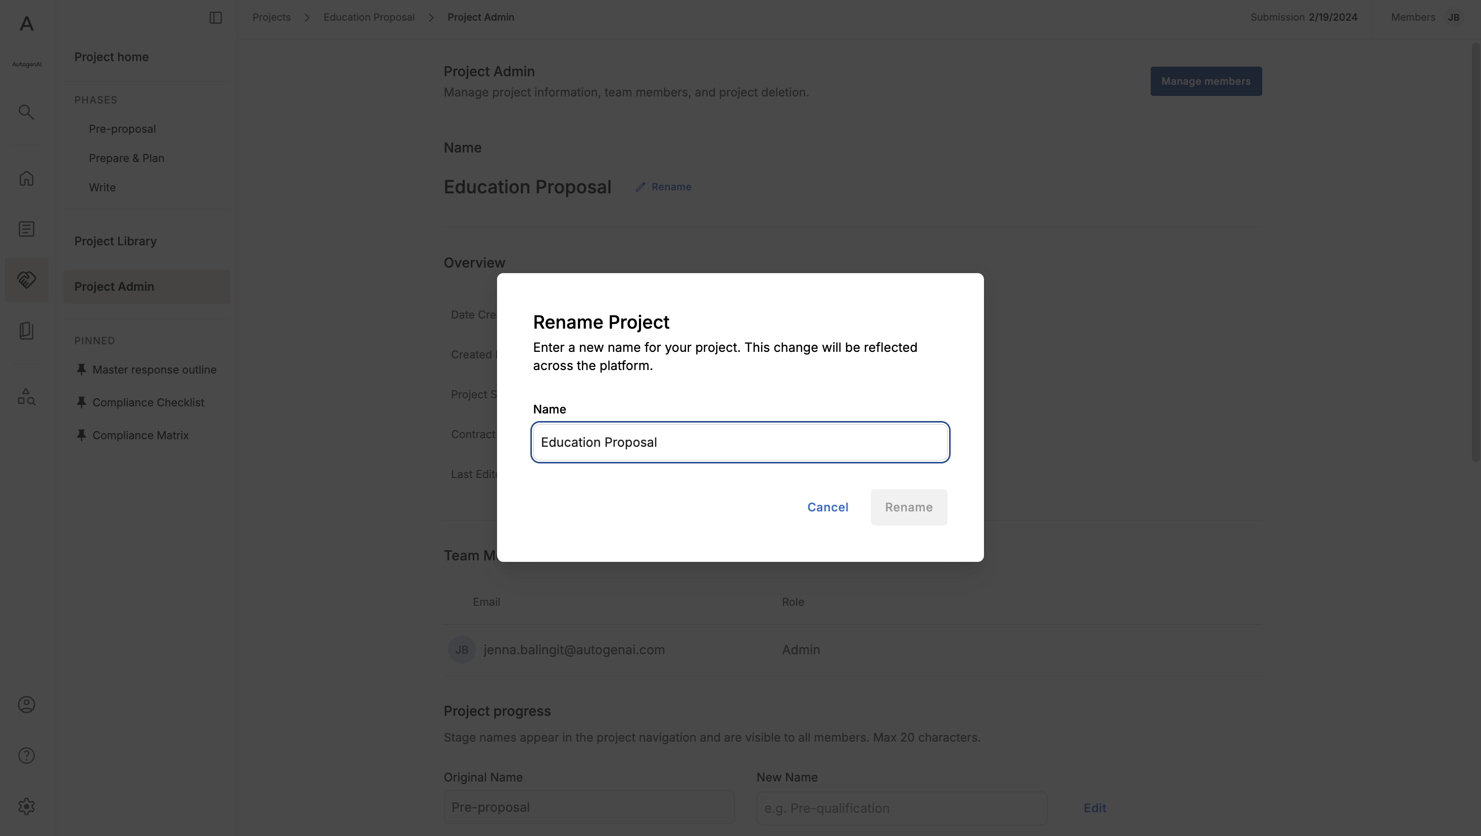Click pin icon beside Compliance Matrix
1481x836 pixels.
pos(82,435)
